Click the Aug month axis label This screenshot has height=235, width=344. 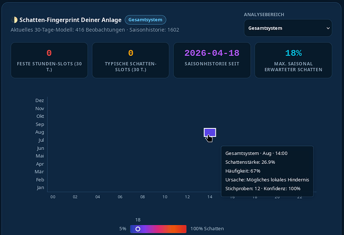click(40, 132)
